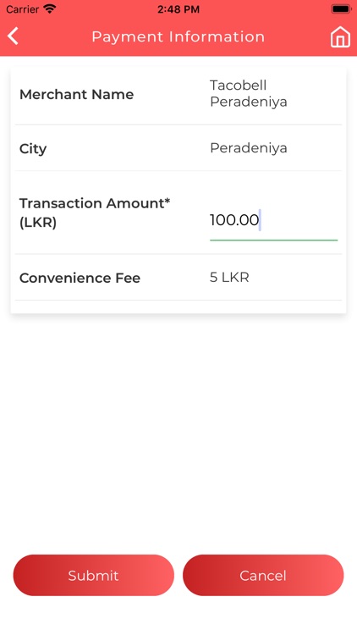The image size is (357, 635).
Task: Tap the battery status icon
Action: (x=341, y=8)
